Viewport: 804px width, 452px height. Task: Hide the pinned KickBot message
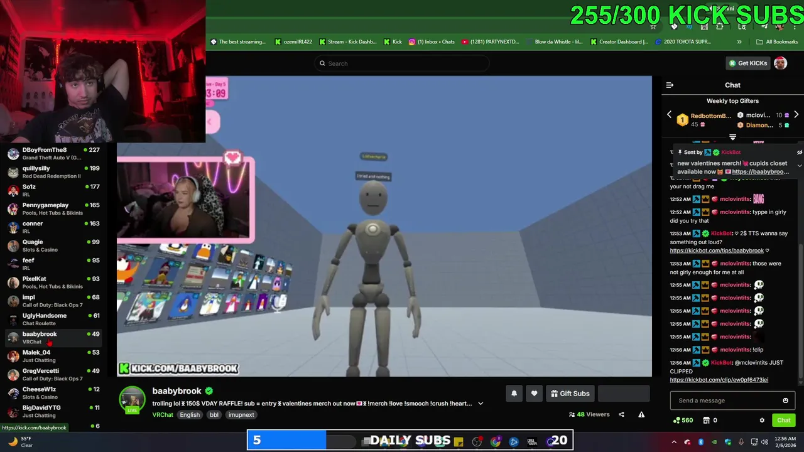point(799,153)
